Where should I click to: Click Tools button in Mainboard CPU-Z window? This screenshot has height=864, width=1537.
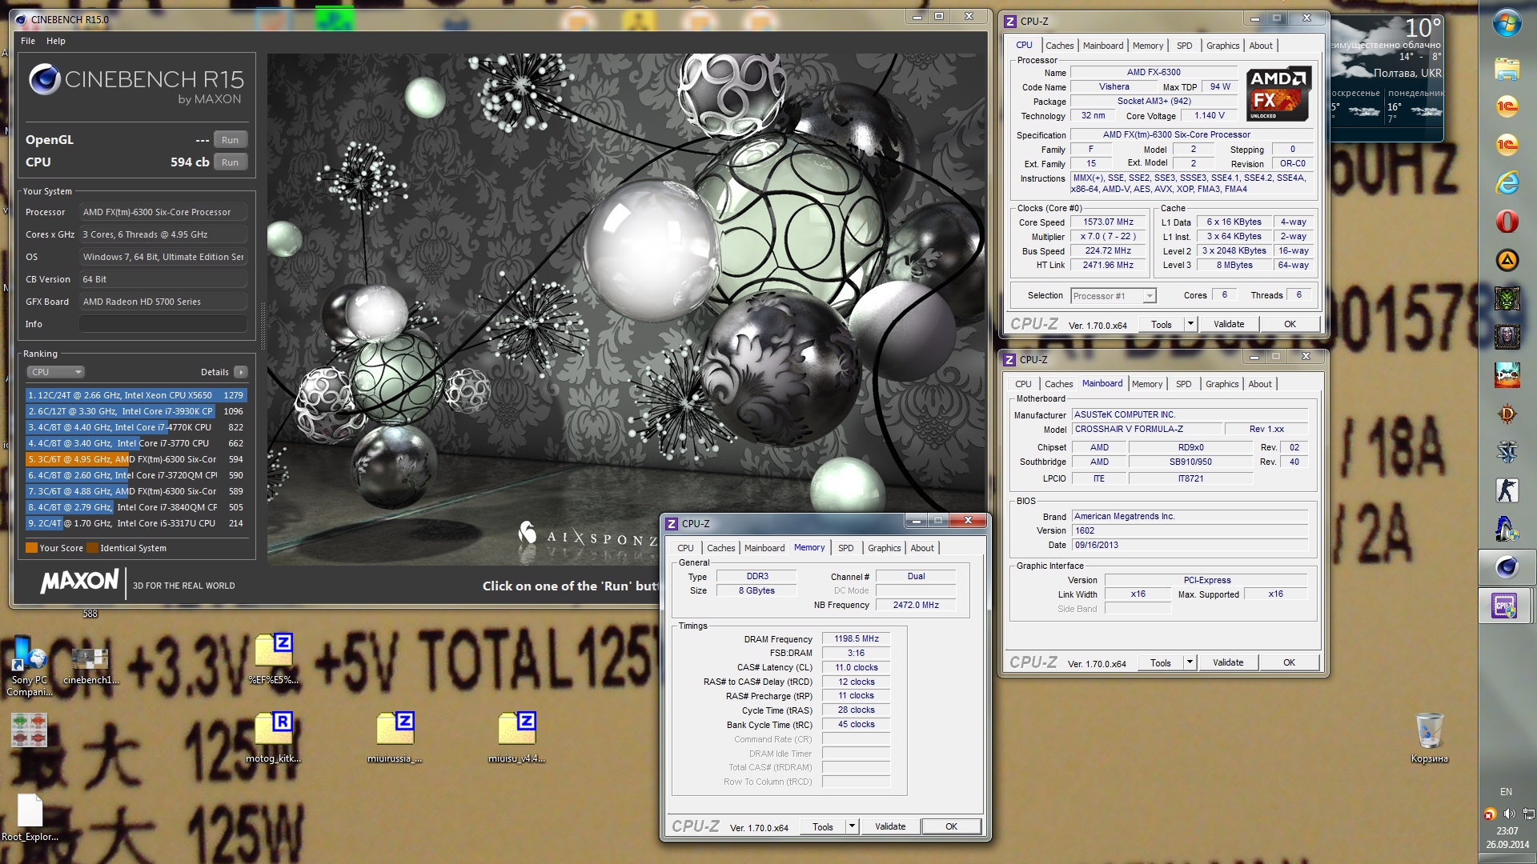click(x=1160, y=662)
